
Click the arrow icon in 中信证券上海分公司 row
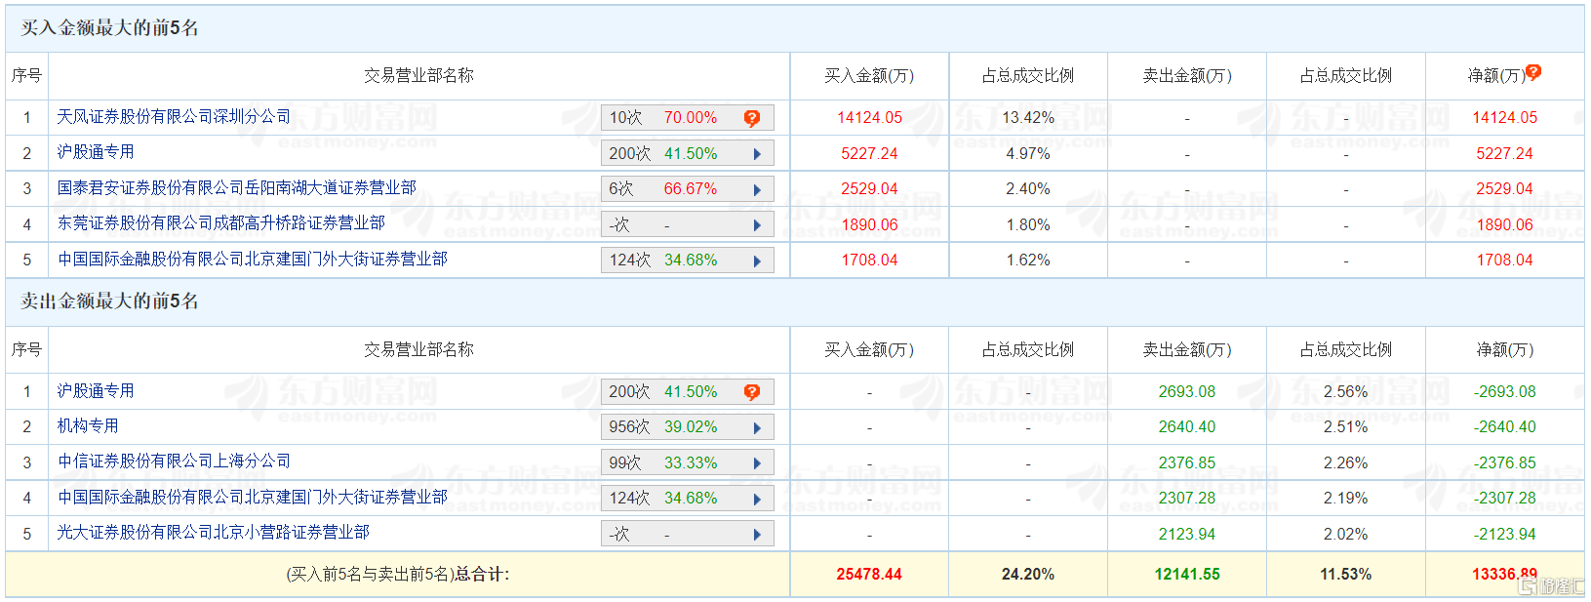(757, 463)
